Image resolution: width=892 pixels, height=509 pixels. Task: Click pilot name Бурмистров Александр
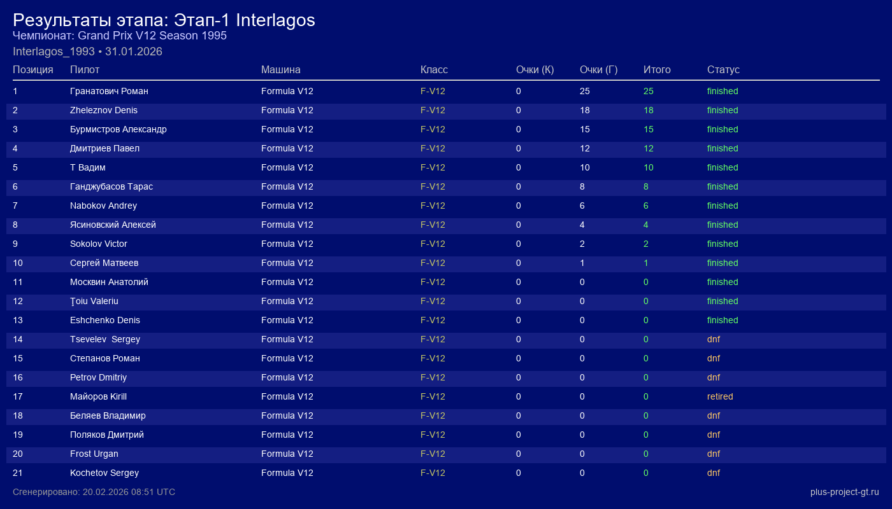[x=118, y=129]
